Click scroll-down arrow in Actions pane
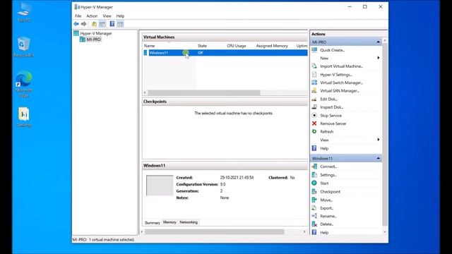This screenshot has height=254, width=452. click(384, 232)
